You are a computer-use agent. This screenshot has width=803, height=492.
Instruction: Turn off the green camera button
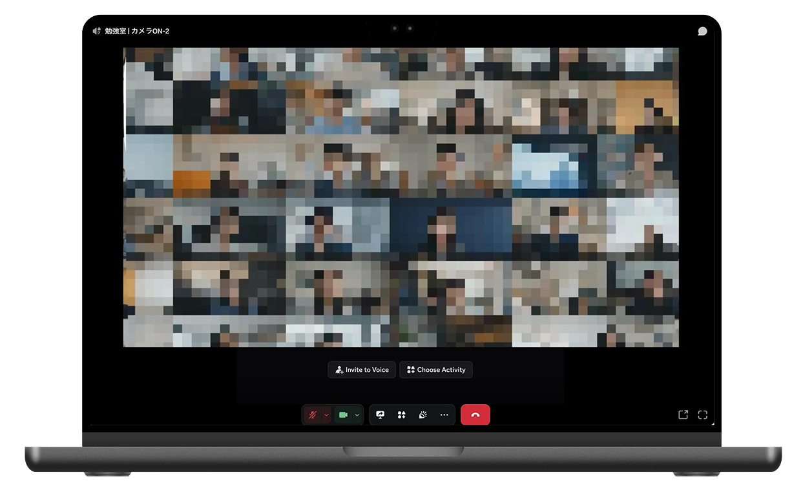(343, 415)
